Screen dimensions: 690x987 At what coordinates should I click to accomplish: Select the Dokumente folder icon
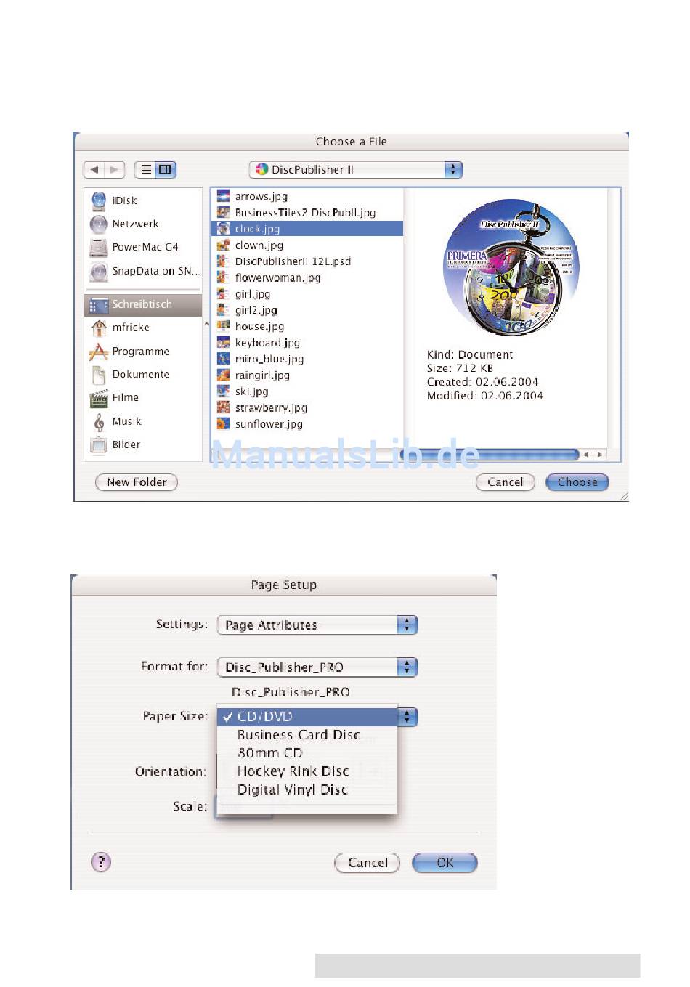click(x=99, y=375)
